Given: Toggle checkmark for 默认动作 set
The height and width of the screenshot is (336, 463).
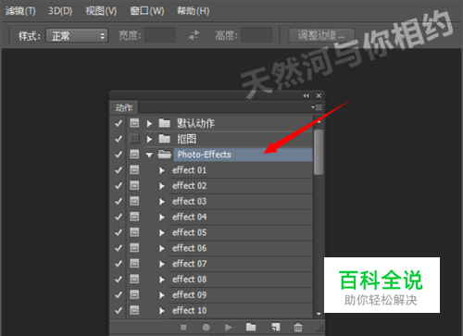Looking at the screenshot, I should point(119,123).
